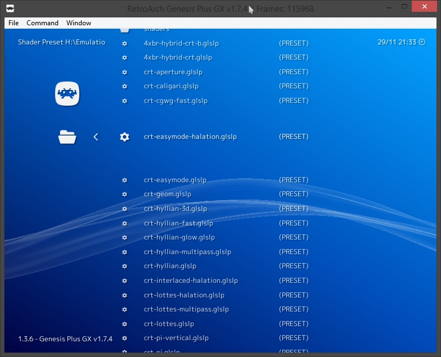Viewport: 441px width, 357px height.
Task: Click gear icon beside crt-hyllian.glslp
Action: click(x=125, y=266)
